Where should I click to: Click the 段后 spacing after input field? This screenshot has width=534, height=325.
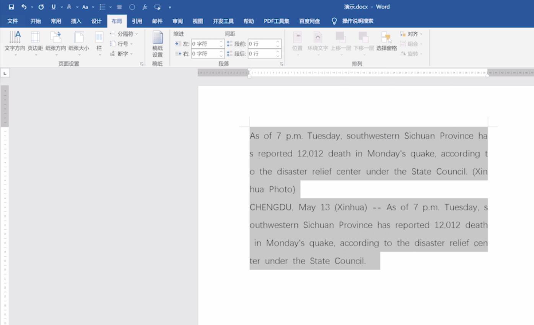click(x=262, y=54)
